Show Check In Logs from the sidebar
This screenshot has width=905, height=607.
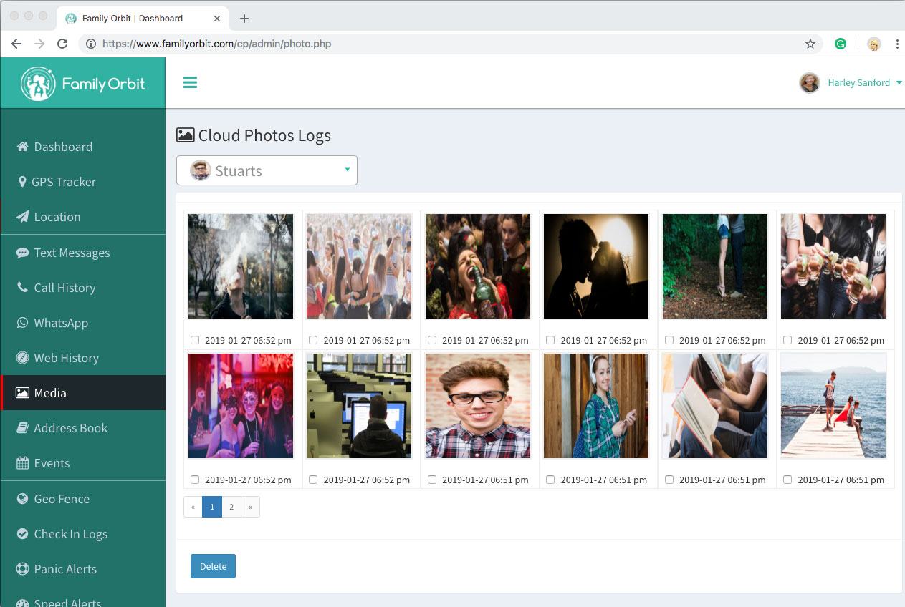[83, 534]
